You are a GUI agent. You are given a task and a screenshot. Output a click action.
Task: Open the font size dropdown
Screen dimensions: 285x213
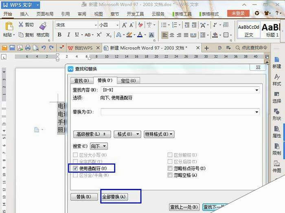117,25
